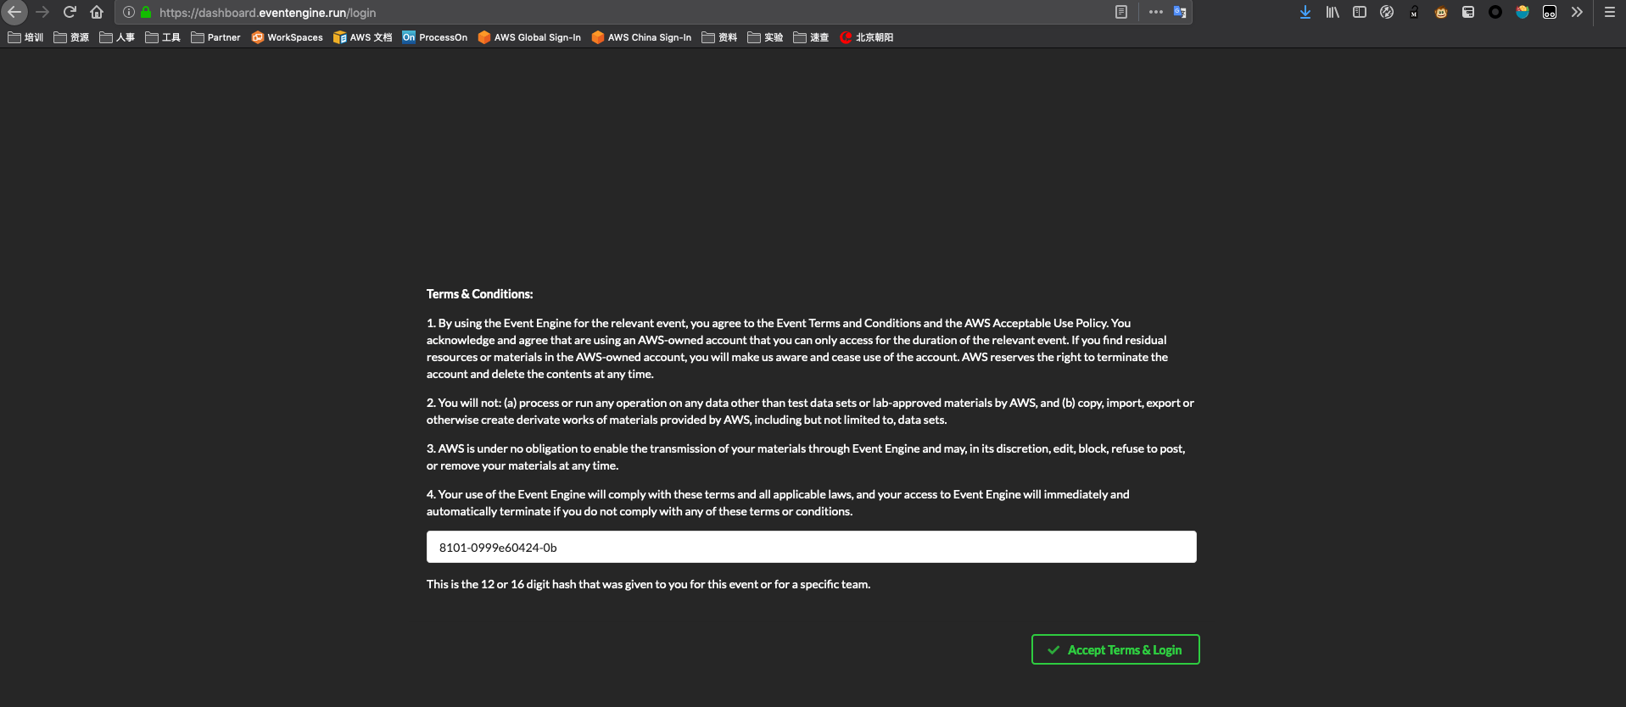Click the browser back arrow button
This screenshot has height=707, width=1626.
14,12
